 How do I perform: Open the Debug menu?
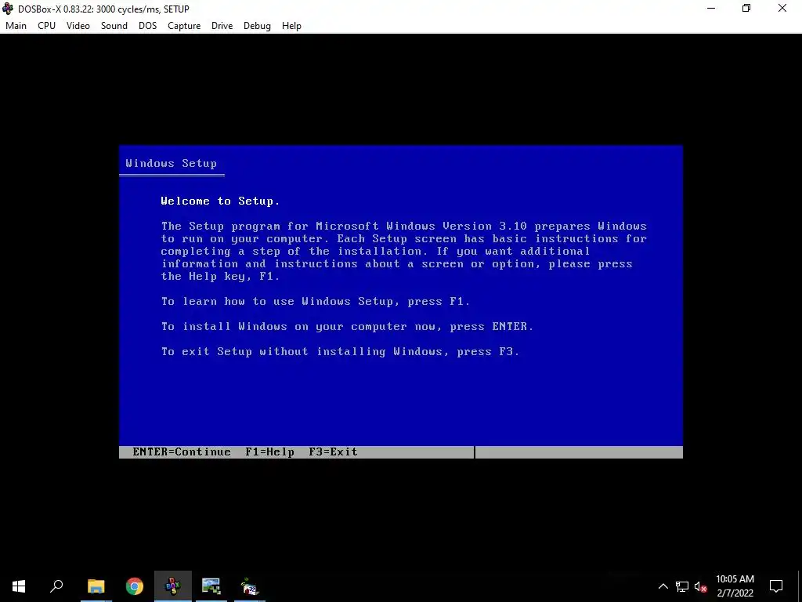(257, 26)
